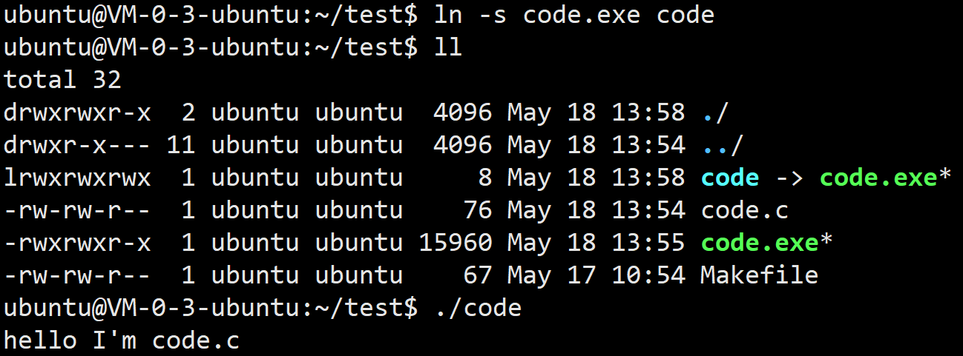This screenshot has height=356, width=963.
Task: Click the './code' command text
Action: [478, 308]
